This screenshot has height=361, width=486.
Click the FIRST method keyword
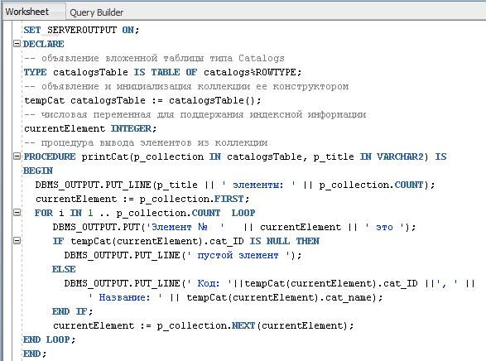(229, 199)
